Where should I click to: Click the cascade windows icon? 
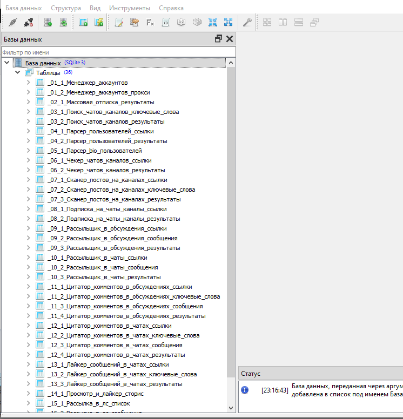315,22
